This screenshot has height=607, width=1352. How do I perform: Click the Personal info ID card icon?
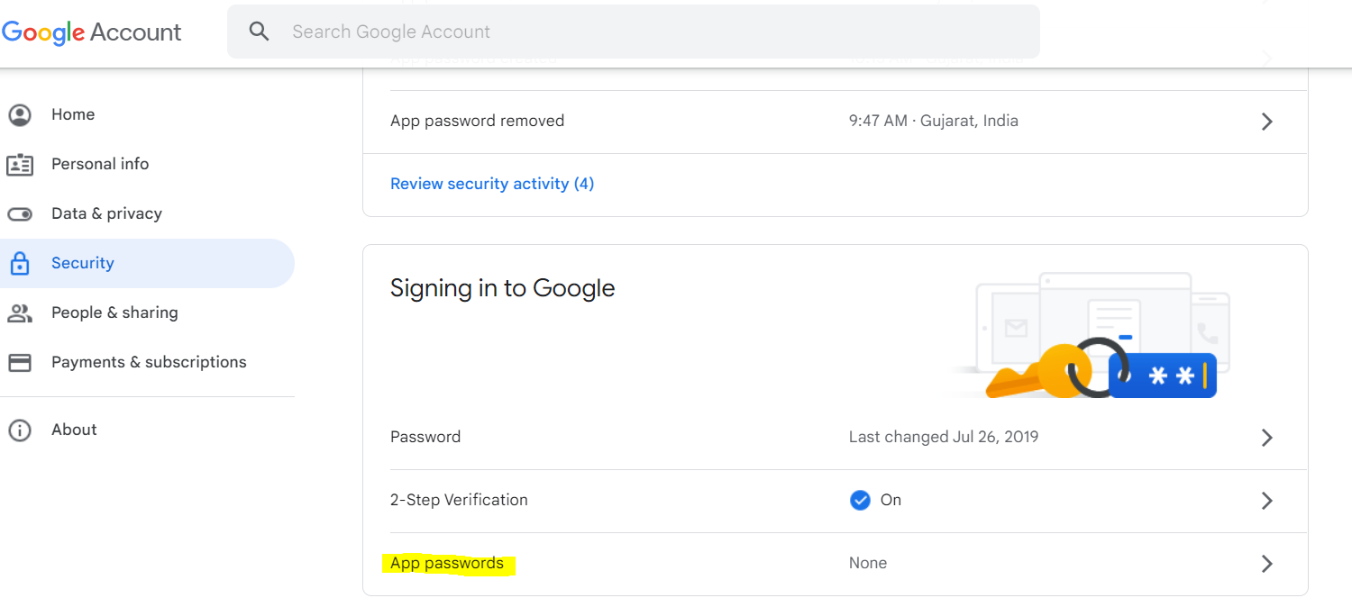pos(19,164)
